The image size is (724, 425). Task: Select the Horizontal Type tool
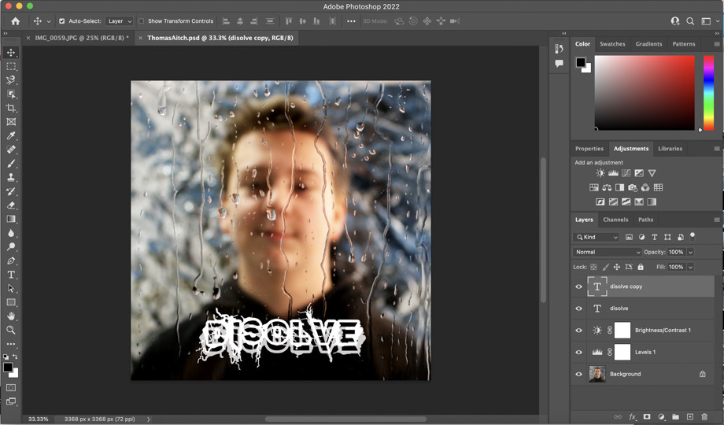point(11,275)
